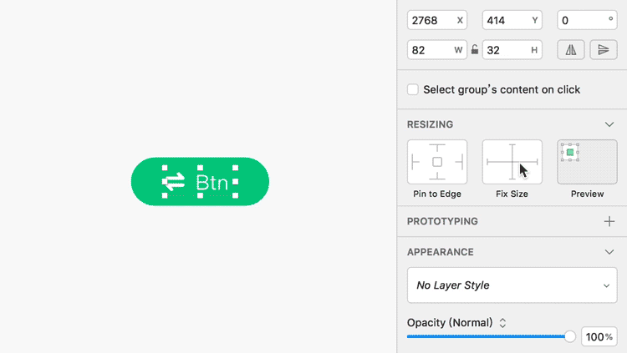Click the Y position field
This screenshot has height=353, width=627.
(x=507, y=20)
